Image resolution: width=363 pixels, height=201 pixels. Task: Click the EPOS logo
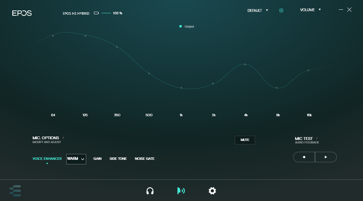pyautogui.click(x=22, y=13)
